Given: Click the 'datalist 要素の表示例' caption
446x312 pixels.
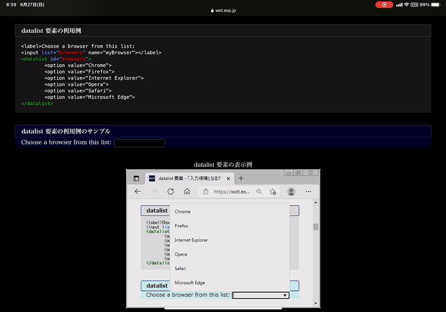Looking at the screenshot, I should 223,164.
